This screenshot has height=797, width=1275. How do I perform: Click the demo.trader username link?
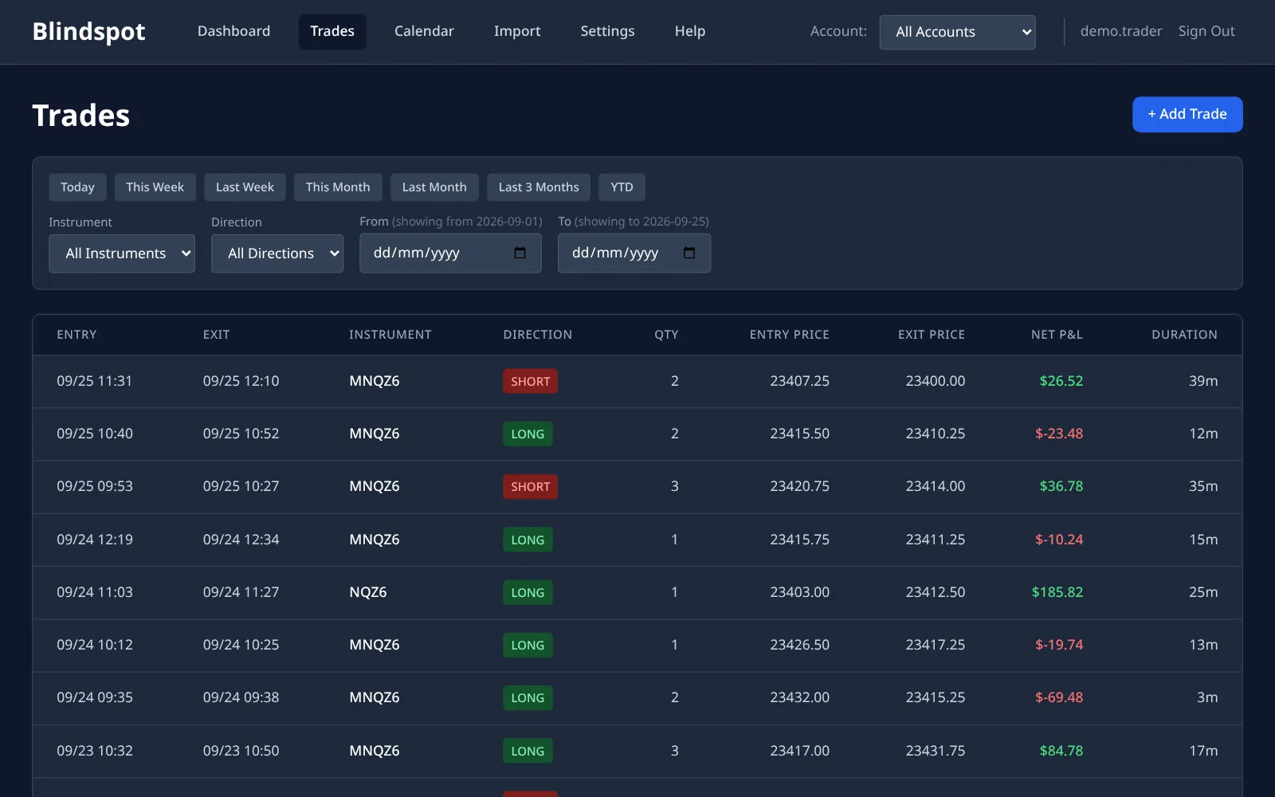point(1121,31)
